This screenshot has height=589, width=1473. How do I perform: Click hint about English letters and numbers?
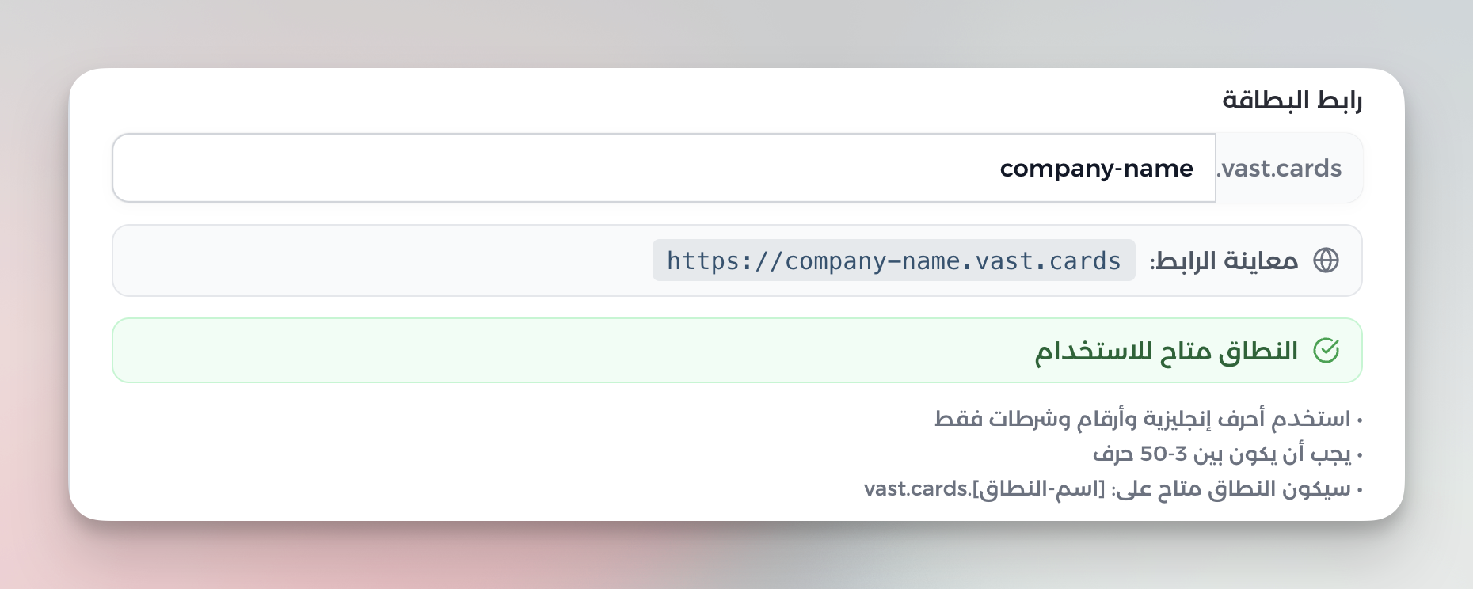point(1148,418)
